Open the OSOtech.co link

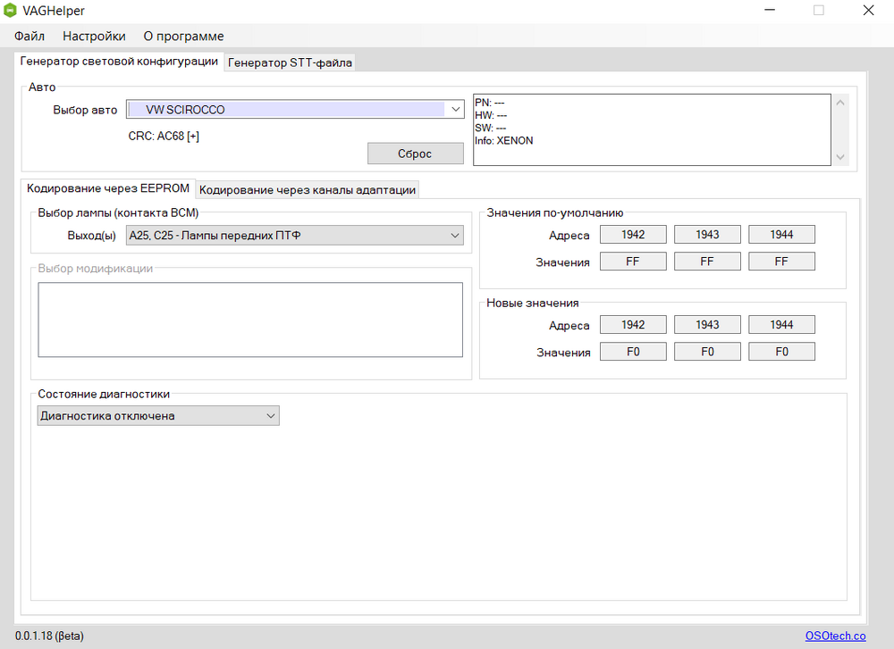(x=835, y=636)
